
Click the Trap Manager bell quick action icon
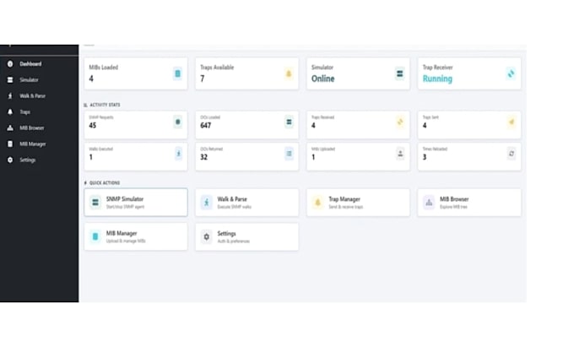317,203
